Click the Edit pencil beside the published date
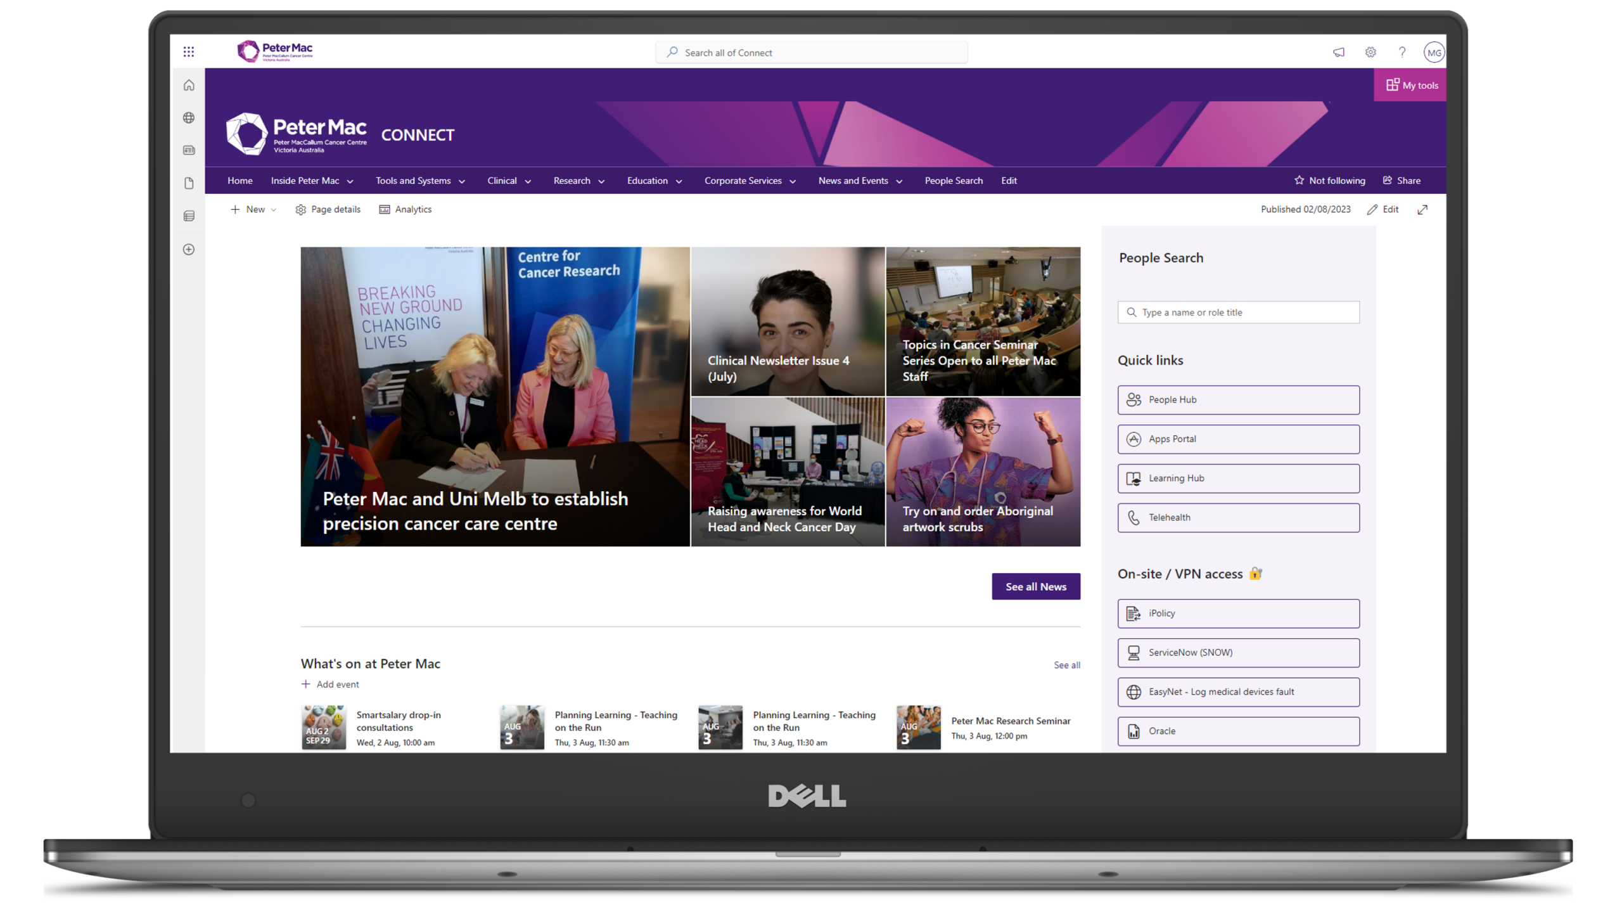The height and width of the screenshot is (921, 1622). [1383, 209]
